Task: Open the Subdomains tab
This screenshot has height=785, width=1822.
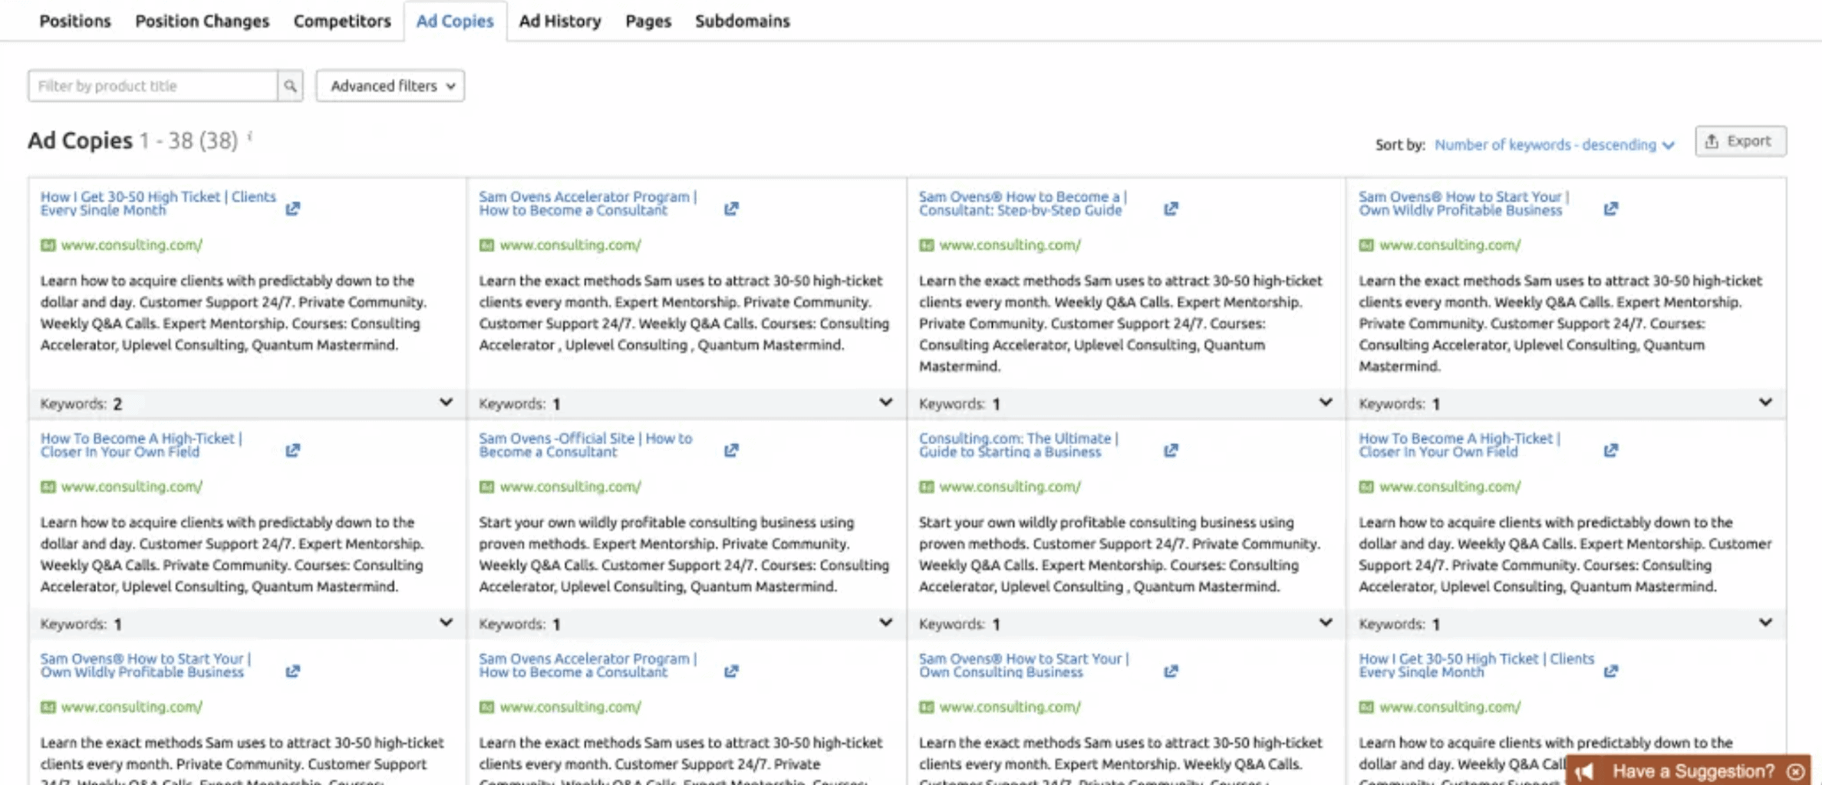Action: (x=743, y=21)
